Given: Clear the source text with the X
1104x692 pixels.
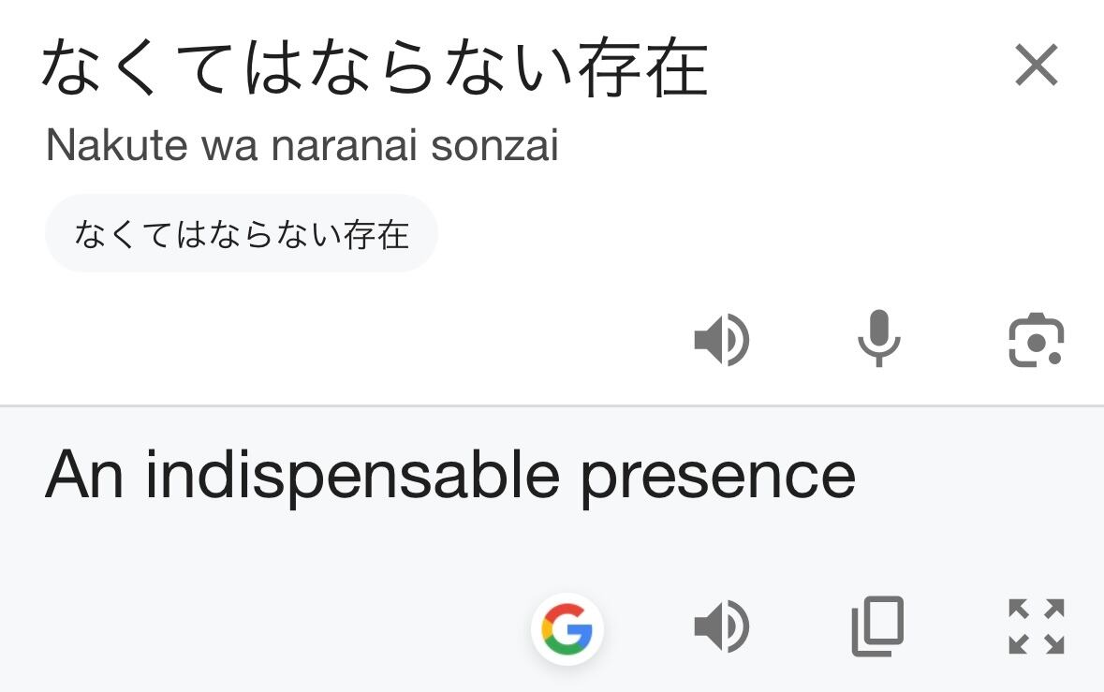Looking at the screenshot, I should tap(1036, 66).
